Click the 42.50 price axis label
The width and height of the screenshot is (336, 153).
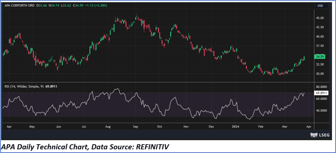(x=320, y=27)
